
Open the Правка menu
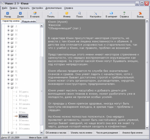click(13, 8)
